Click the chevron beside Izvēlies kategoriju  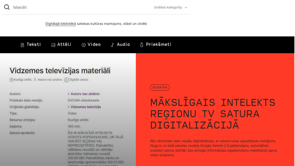pos(186,8)
